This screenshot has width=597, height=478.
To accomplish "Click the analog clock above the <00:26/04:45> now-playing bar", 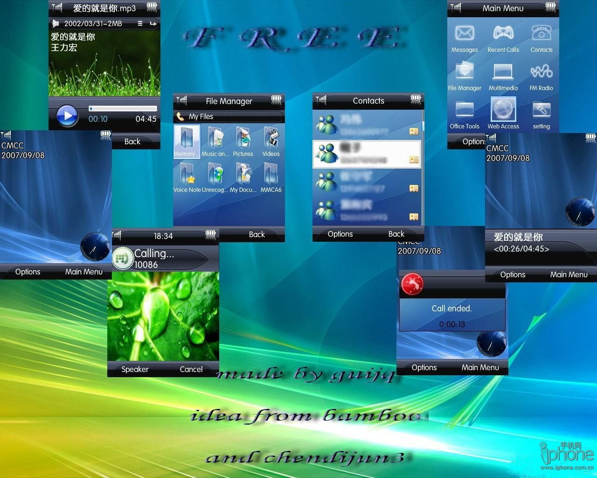I will 580,213.
